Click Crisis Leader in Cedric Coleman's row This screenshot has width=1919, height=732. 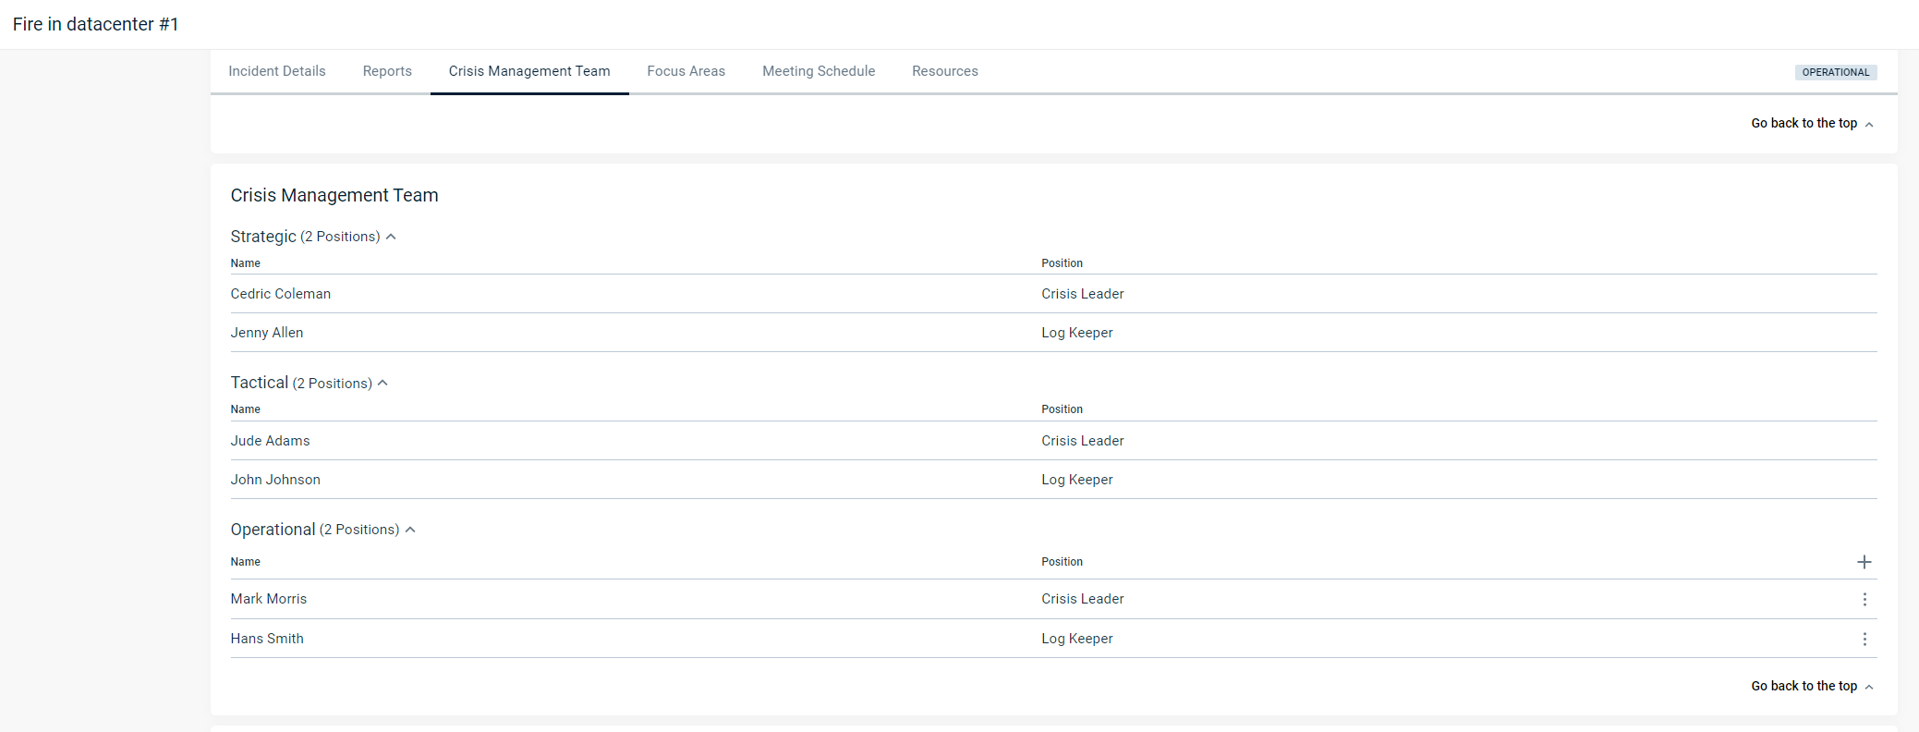[1082, 294]
